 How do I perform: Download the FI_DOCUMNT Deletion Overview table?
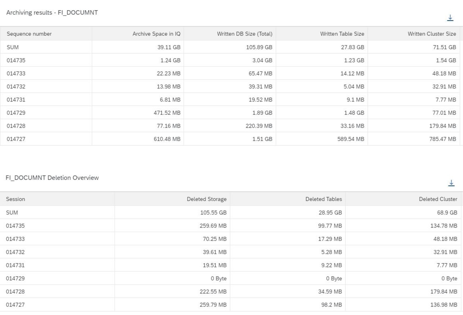451,183
